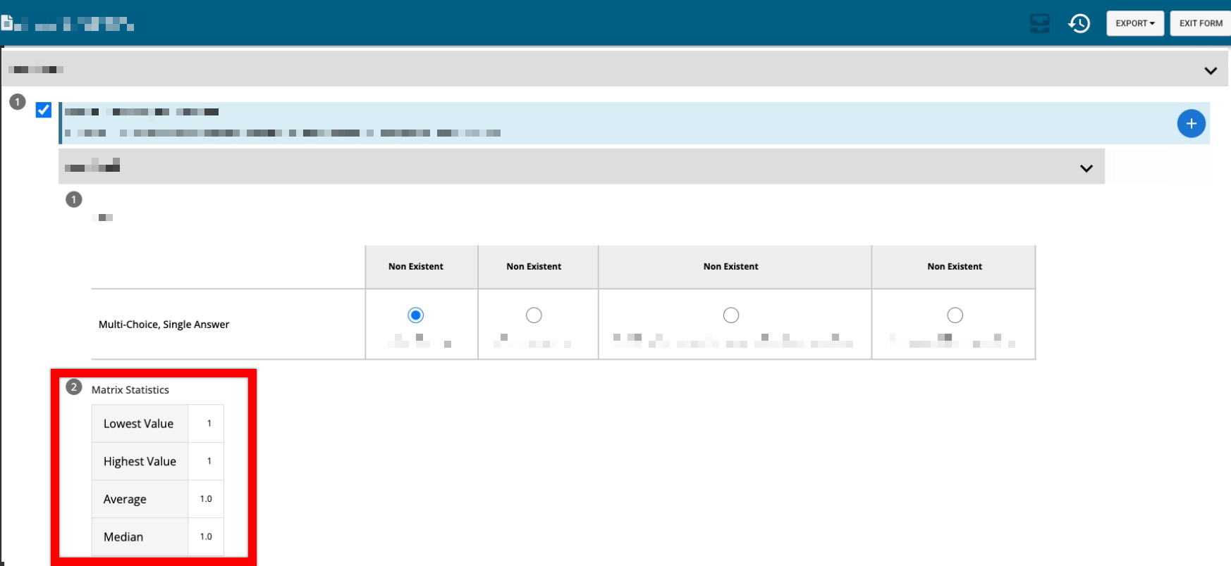This screenshot has height=566, width=1231.
Task: Click the inbox tray icon in header
Action: pyautogui.click(x=1040, y=24)
